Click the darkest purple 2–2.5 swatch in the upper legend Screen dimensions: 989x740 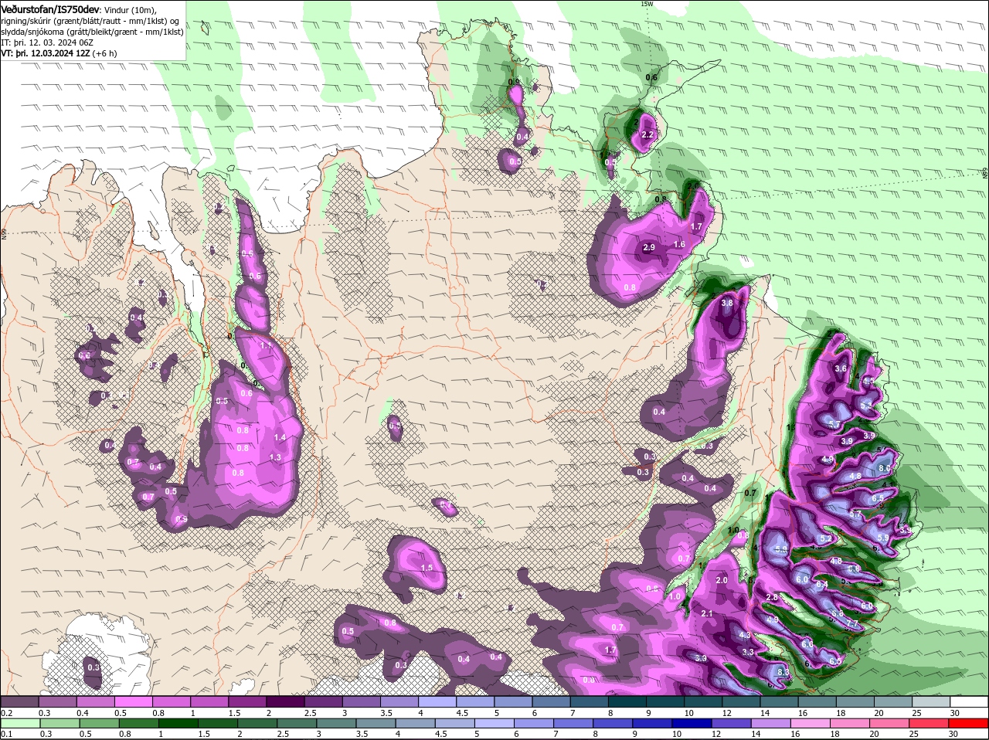pos(285,702)
